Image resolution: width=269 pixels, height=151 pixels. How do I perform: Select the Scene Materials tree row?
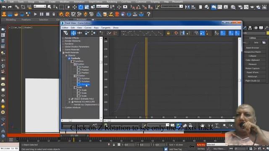[72, 49]
